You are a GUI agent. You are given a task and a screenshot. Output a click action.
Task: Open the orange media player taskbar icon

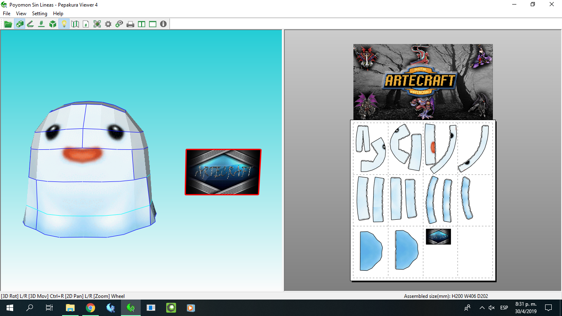191,308
